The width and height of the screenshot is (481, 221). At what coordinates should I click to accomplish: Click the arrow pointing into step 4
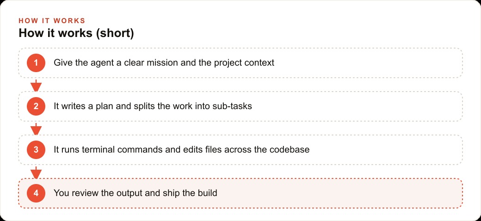36,172
